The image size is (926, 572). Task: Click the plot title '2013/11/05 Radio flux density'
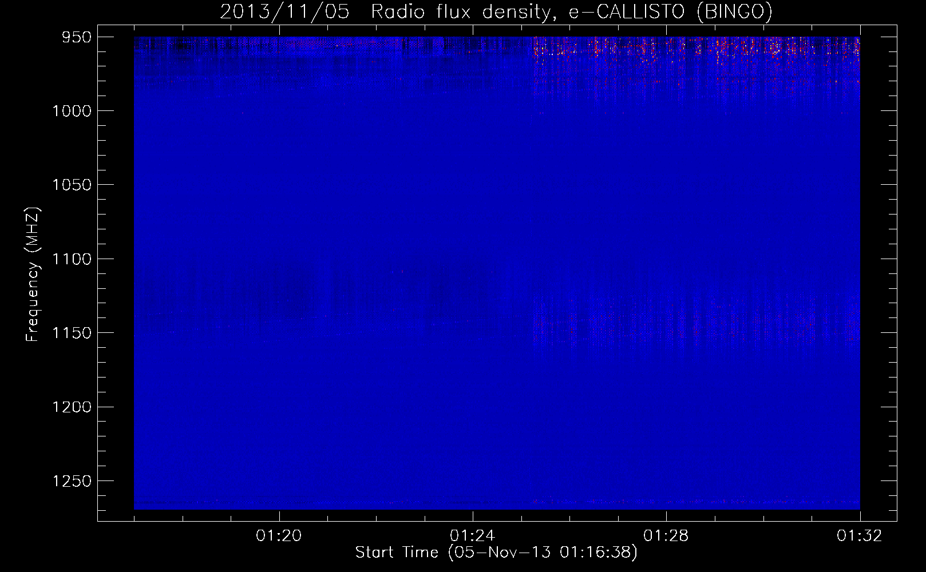click(x=496, y=12)
